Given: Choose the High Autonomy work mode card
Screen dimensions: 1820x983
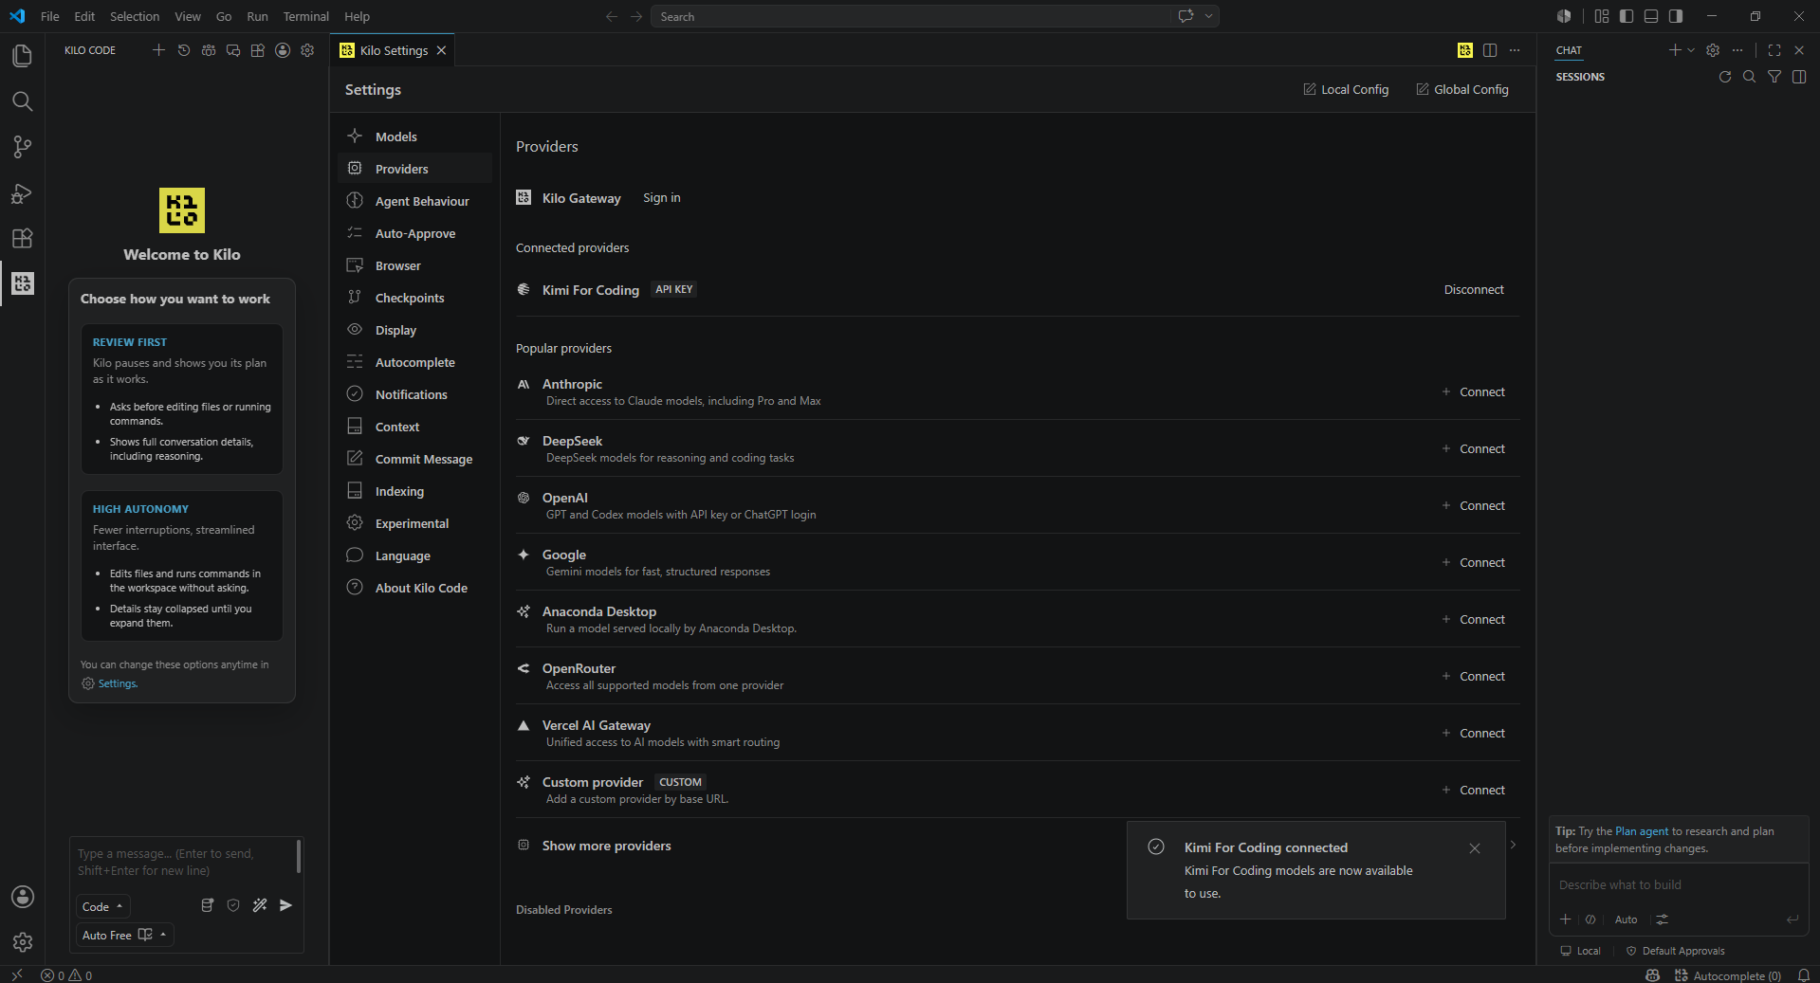Looking at the screenshot, I should 182,566.
